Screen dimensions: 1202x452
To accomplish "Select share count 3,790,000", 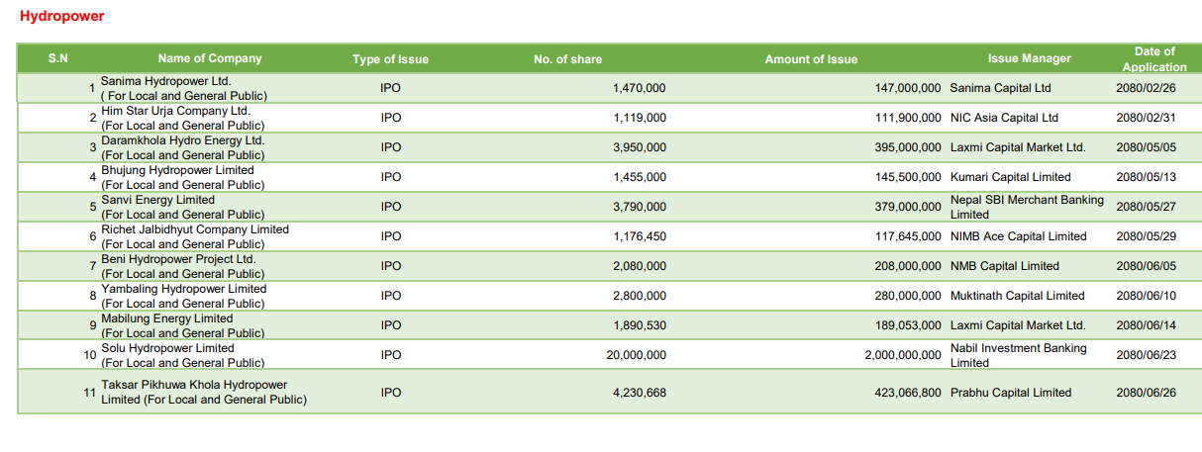I will 640,207.
